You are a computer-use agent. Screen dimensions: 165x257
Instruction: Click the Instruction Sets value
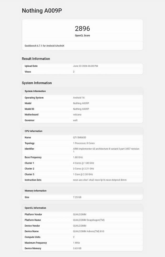(x=100, y=180)
